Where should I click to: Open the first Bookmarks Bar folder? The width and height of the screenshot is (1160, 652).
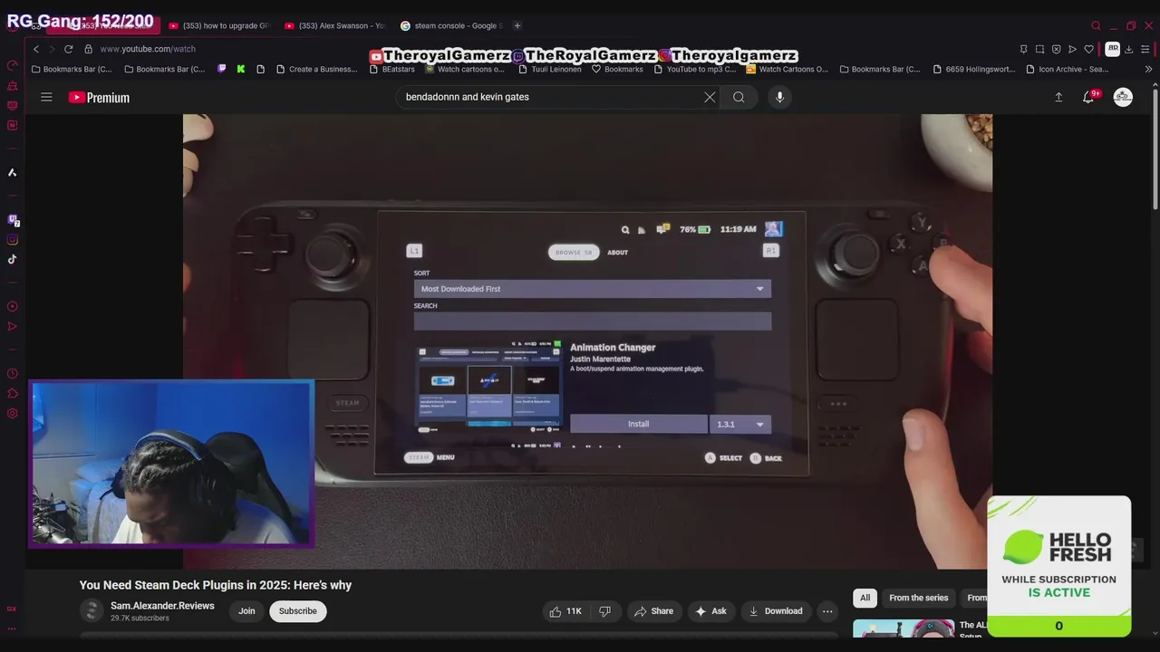72,69
